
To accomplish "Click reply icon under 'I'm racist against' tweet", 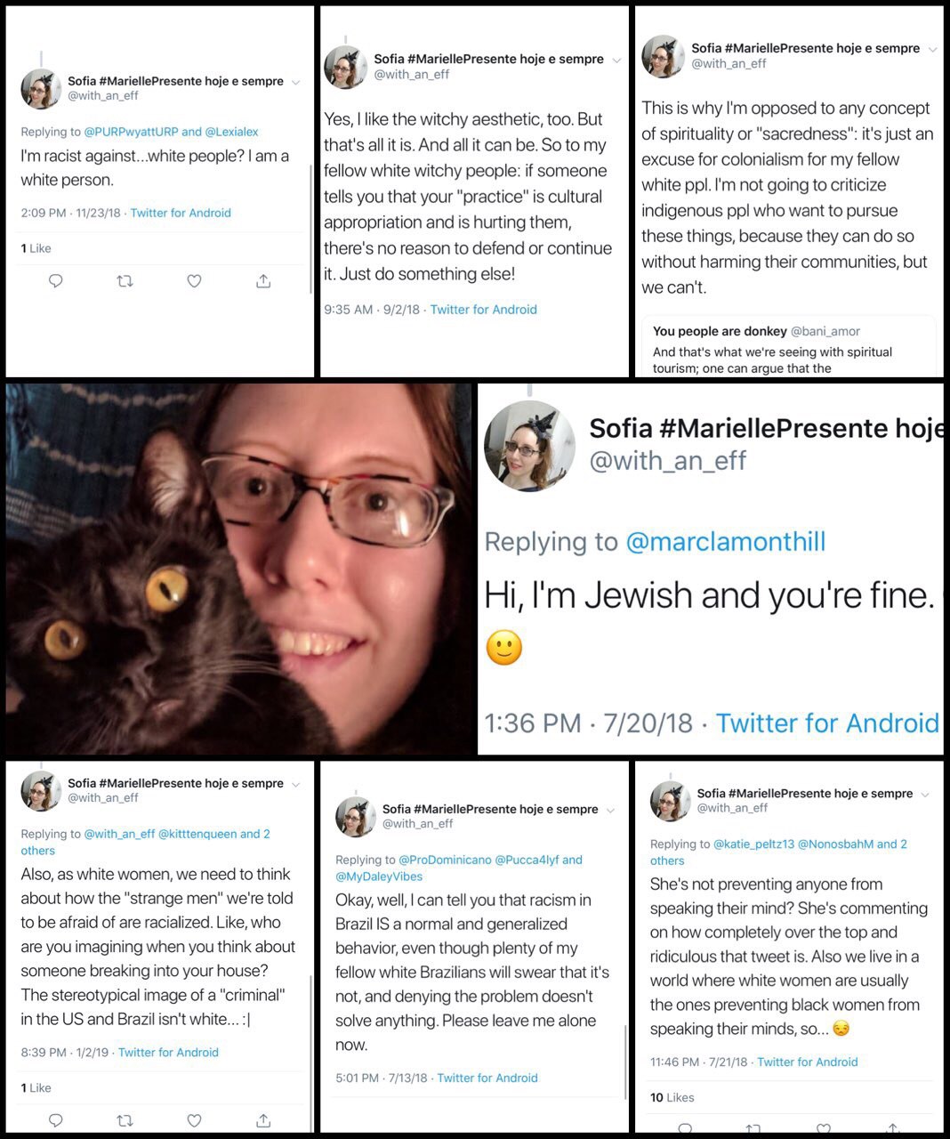I will point(55,281).
